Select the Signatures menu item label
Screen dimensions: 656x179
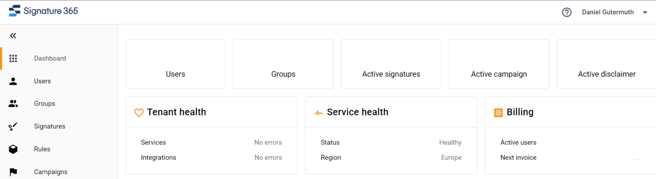50,126
